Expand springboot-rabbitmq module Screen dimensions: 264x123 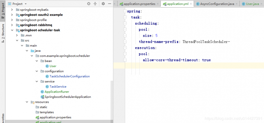tap(12, 25)
